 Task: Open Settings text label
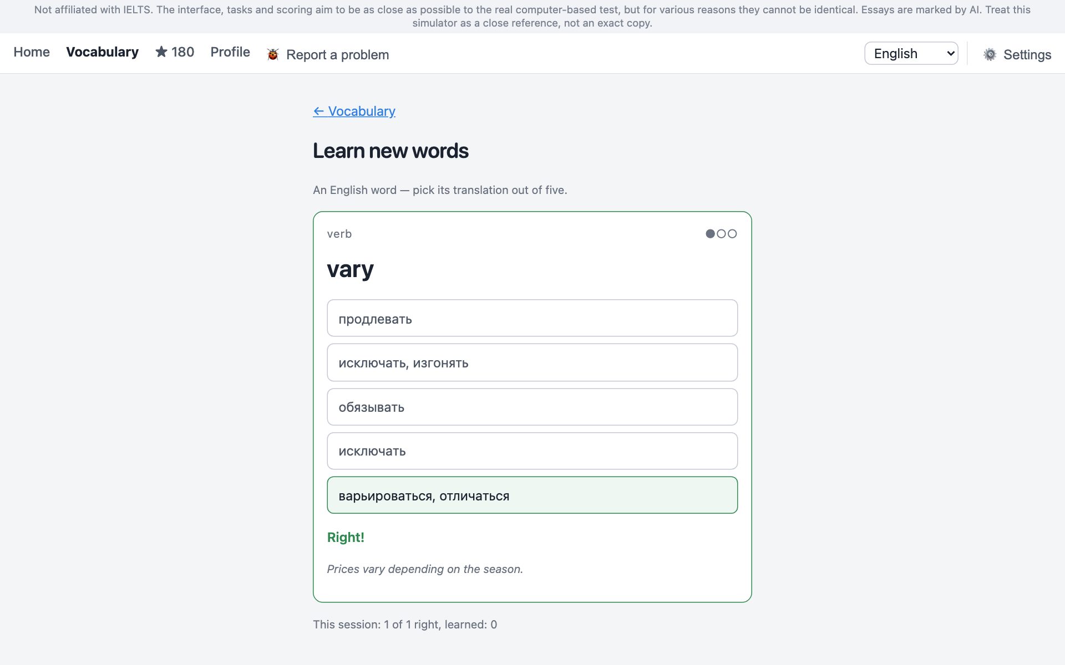point(1027,54)
